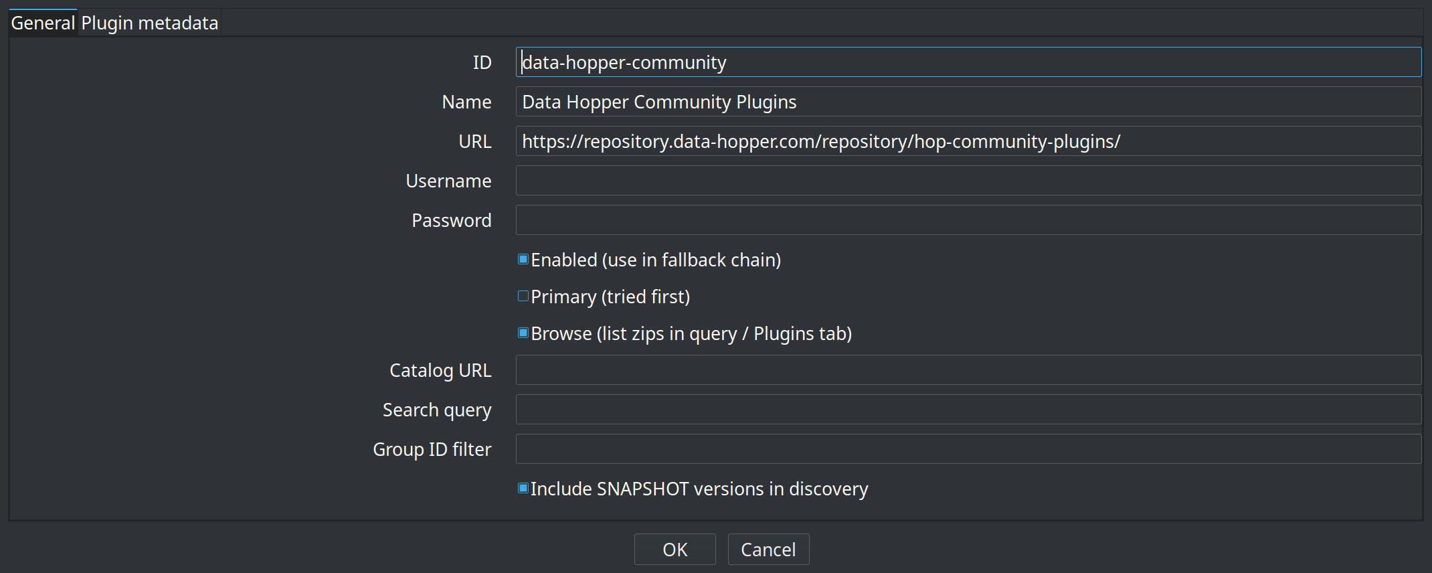Open the Plugin metadata tab
This screenshot has height=573, width=1432.
pos(150,23)
